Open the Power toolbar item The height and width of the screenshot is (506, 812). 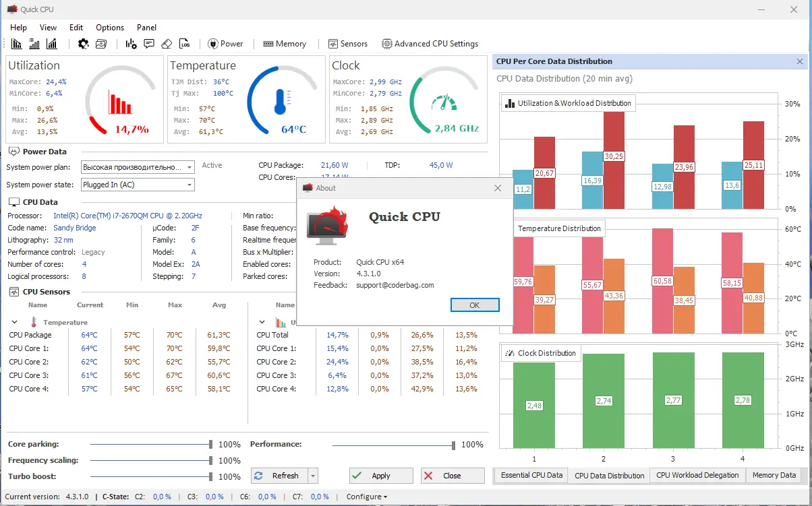(226, 44)
